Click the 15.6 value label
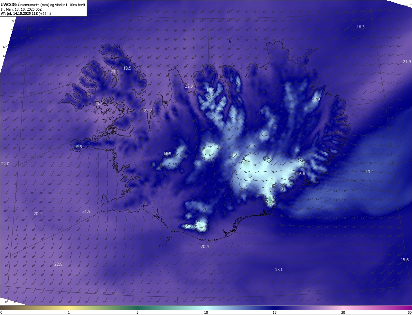The width and height of the screenshot is (412, 315). point(405,260)
